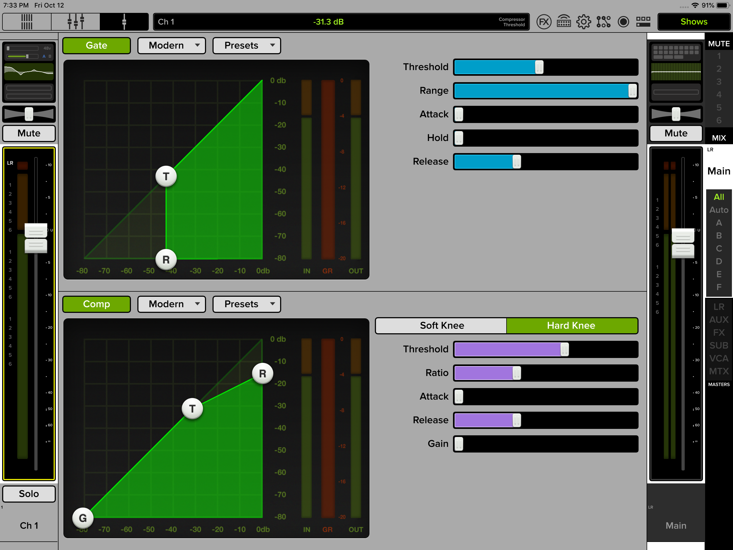Image resolution: width=733 pixels, height=550 pixels.
Task: Open the settings gear icon
Action: tap(583, 22)
